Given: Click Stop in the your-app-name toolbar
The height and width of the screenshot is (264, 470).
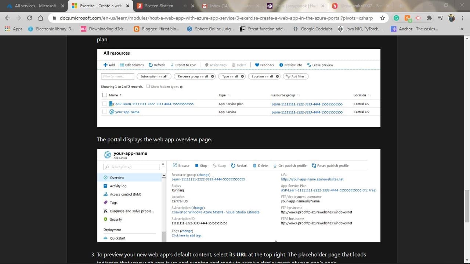Looking at the screenshot, I should pos(201,166).
